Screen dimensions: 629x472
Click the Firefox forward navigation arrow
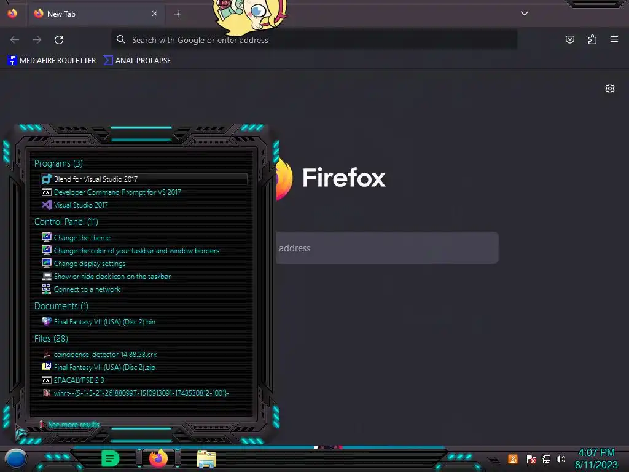(37, 40)
